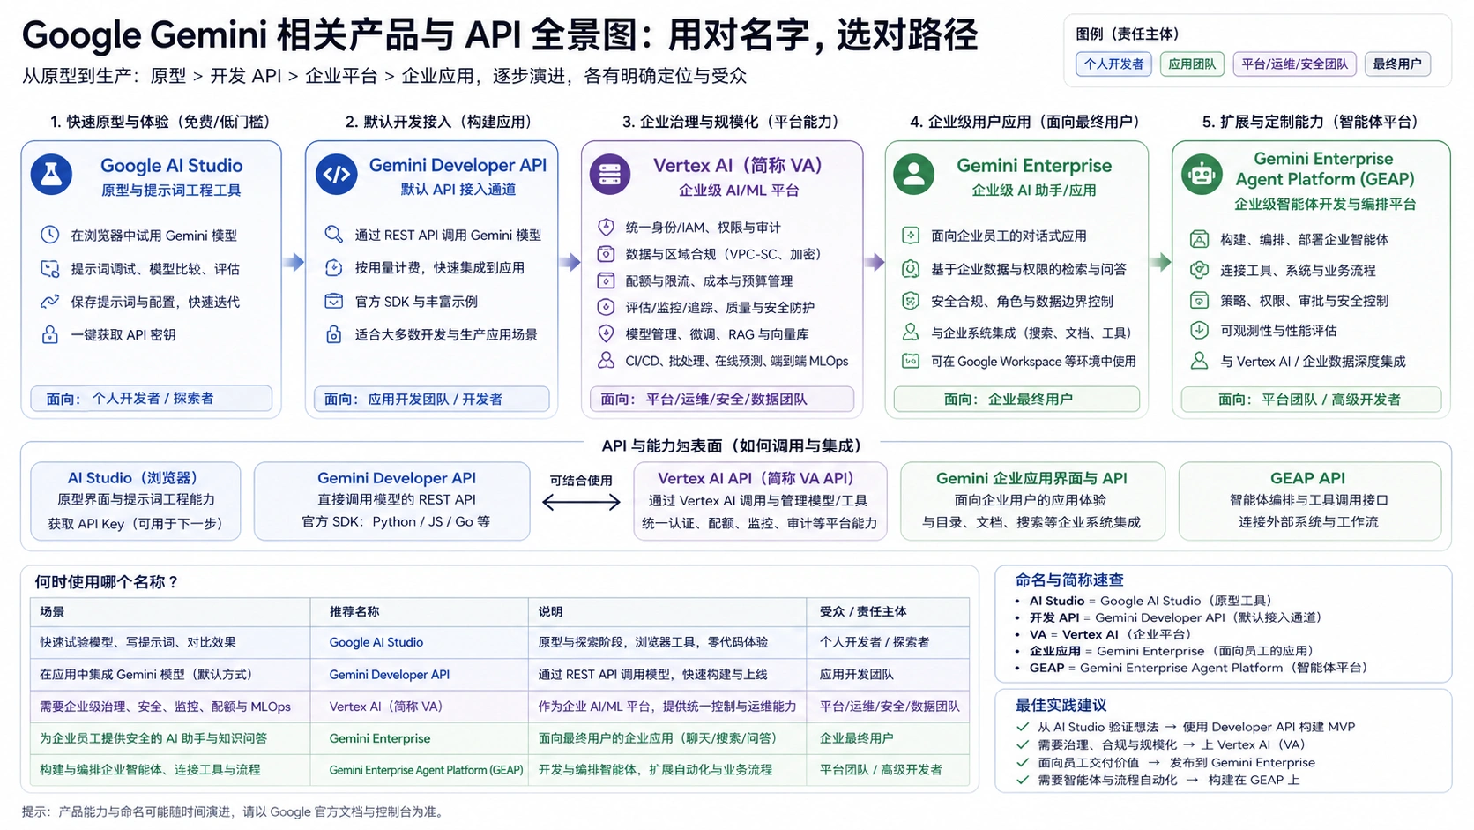Click the GEAP API card title
The width and height of the screenshot is (1474, 830).
click(x=1307, y=478)
